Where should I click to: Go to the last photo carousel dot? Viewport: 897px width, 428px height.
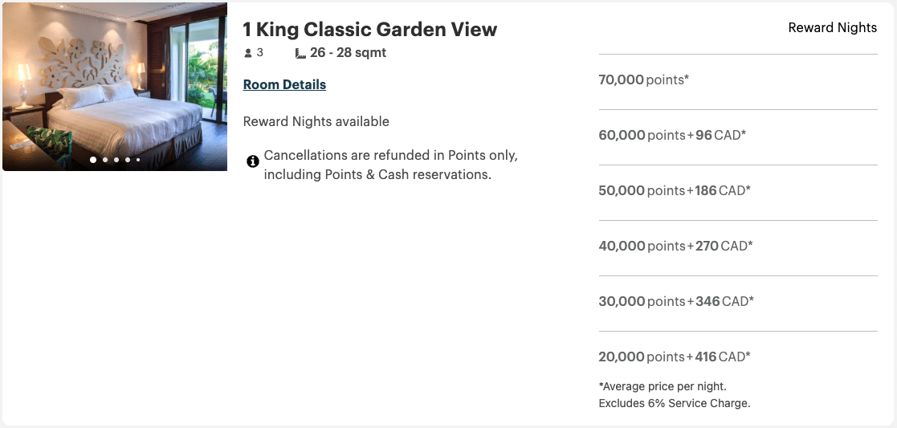click(138, 160)
